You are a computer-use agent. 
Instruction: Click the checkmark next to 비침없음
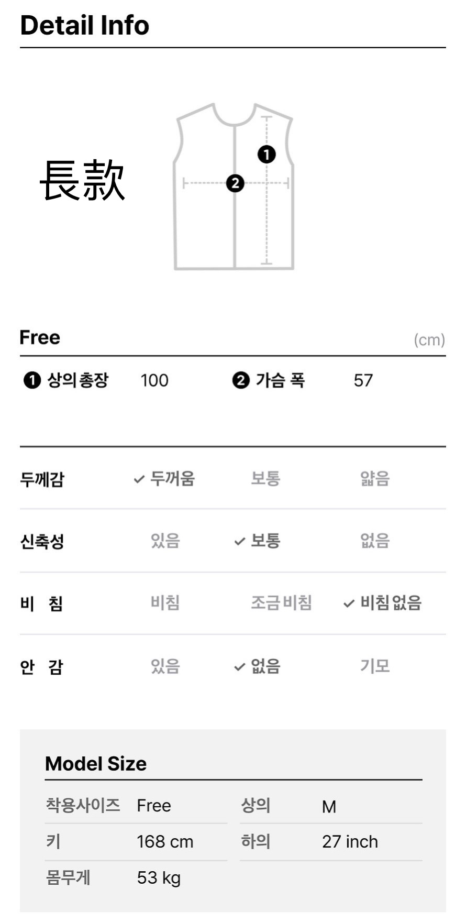point(349,603)
